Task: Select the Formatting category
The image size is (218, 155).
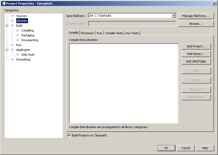Action: click(23, 59)
